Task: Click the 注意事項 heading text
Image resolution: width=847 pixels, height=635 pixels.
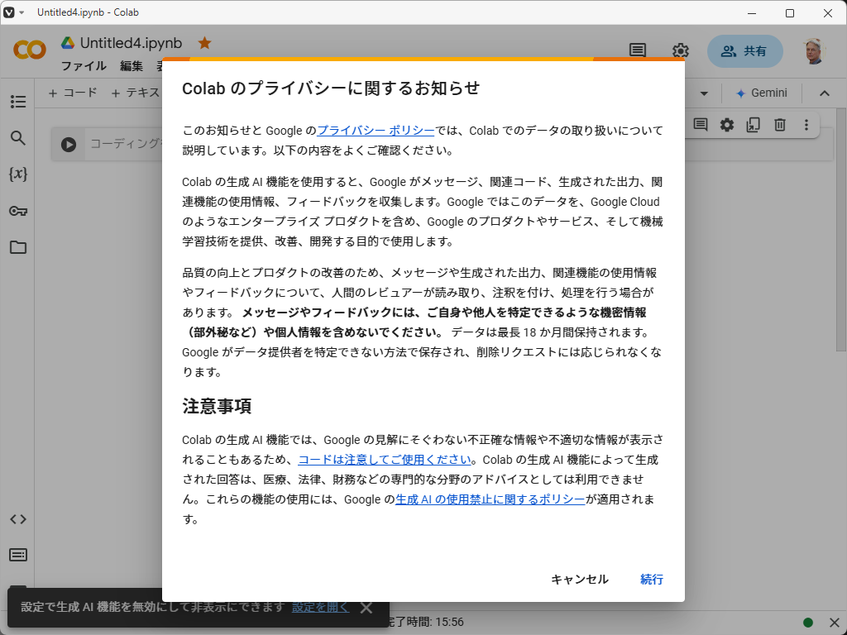Action: point(217,406)
